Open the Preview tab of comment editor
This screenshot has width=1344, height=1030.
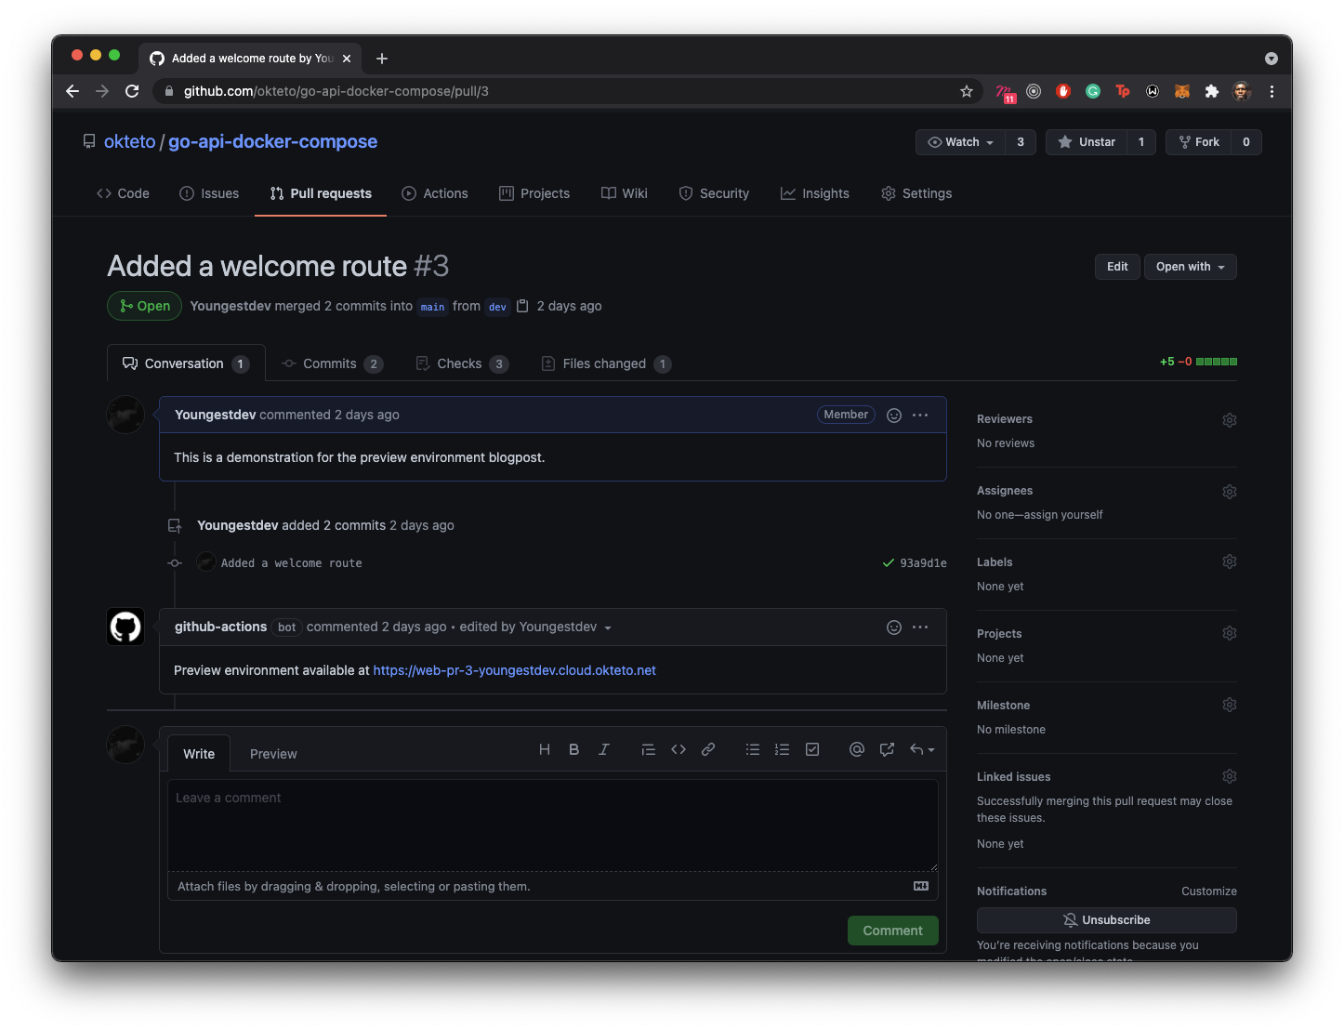(273, 754)
